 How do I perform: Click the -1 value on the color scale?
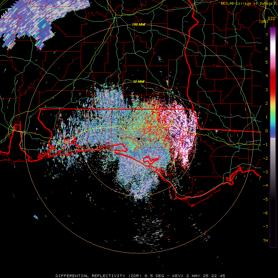click(265, 145)
